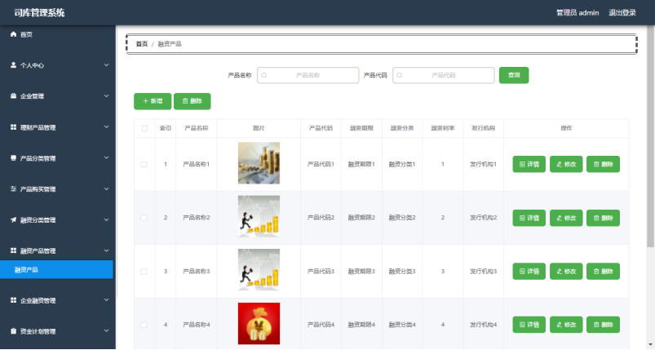Screen dimensions: 655x350
Task: Click the icon beside 产品分类管理
Action: 13,158
